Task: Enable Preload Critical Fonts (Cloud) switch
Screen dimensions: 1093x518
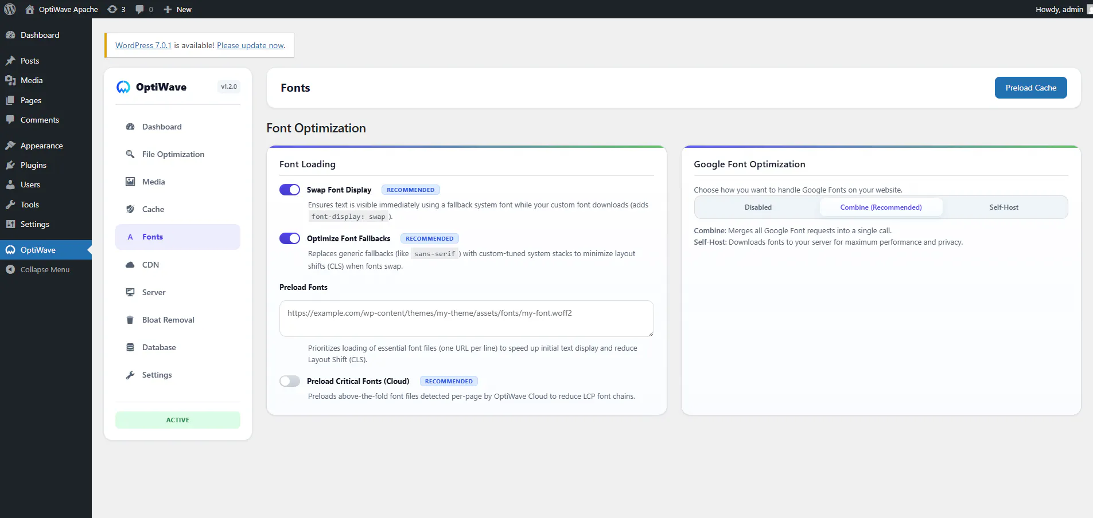Action: pyautogui.click(x=290, y=381)
